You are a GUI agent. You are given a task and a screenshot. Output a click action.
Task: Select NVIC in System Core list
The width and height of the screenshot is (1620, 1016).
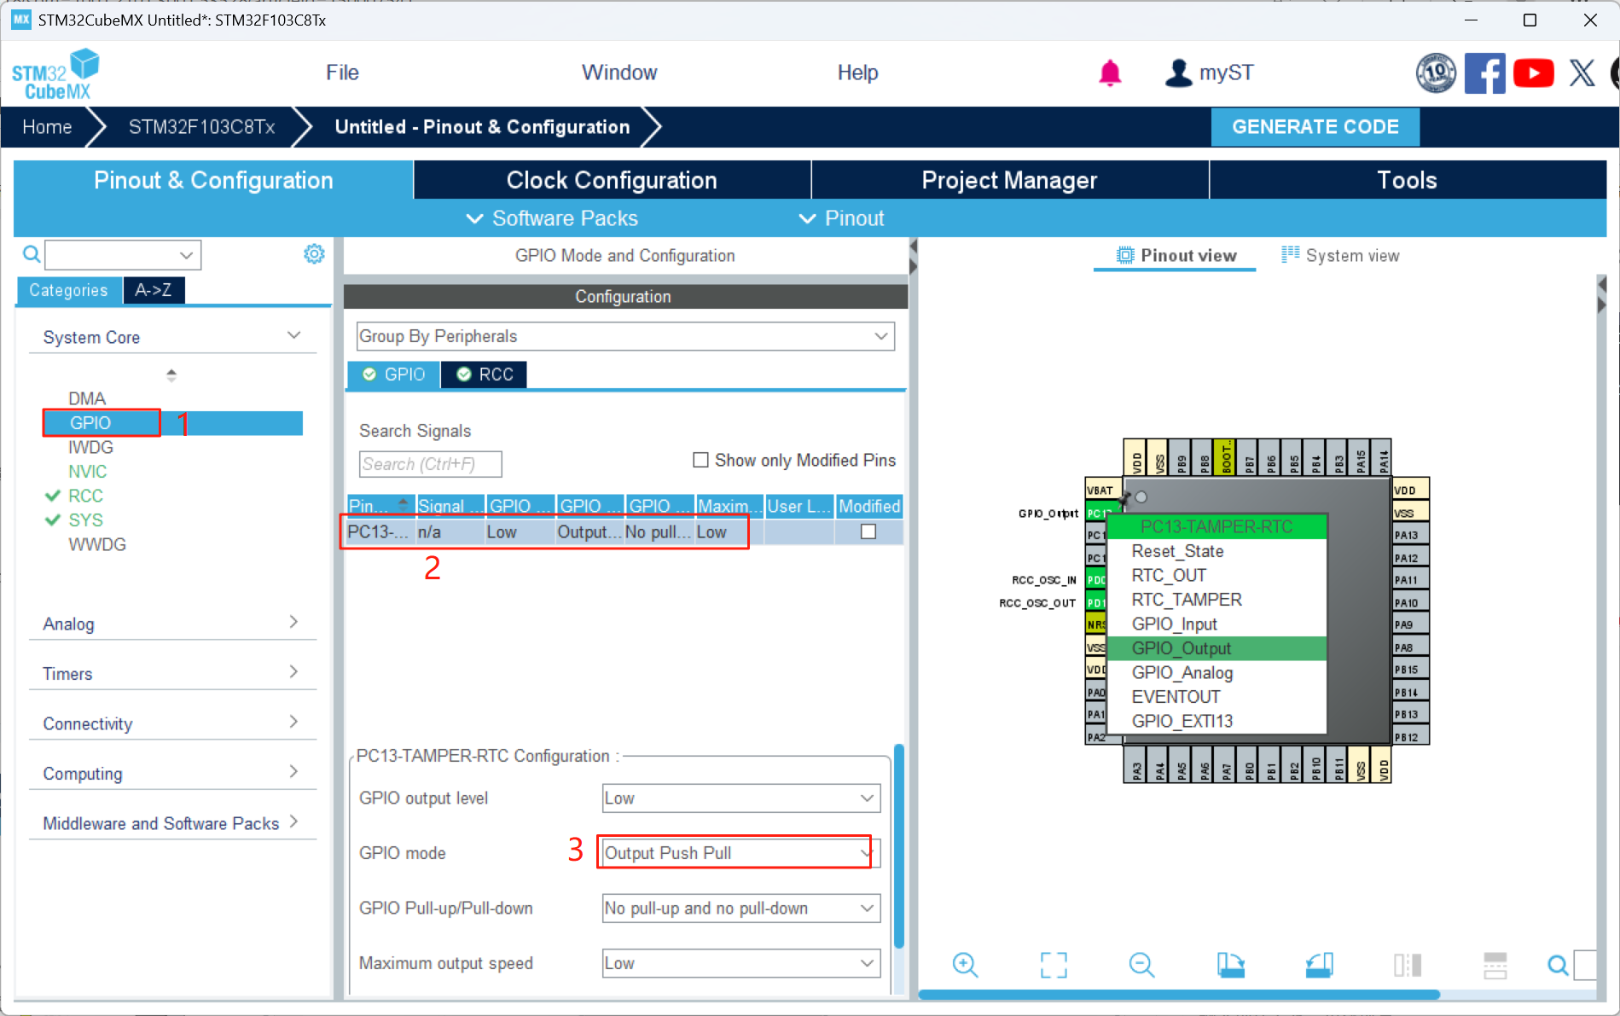(88, 472)
